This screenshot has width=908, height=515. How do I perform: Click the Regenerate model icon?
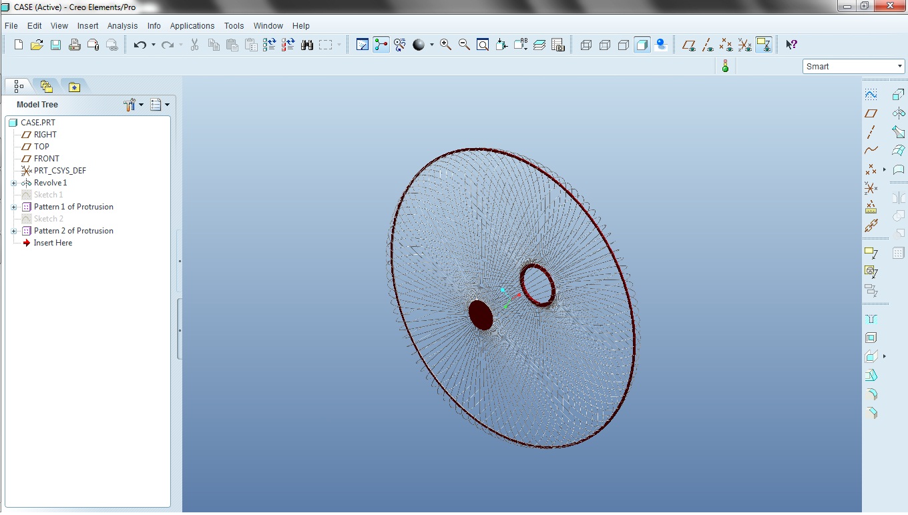point(270,45)
